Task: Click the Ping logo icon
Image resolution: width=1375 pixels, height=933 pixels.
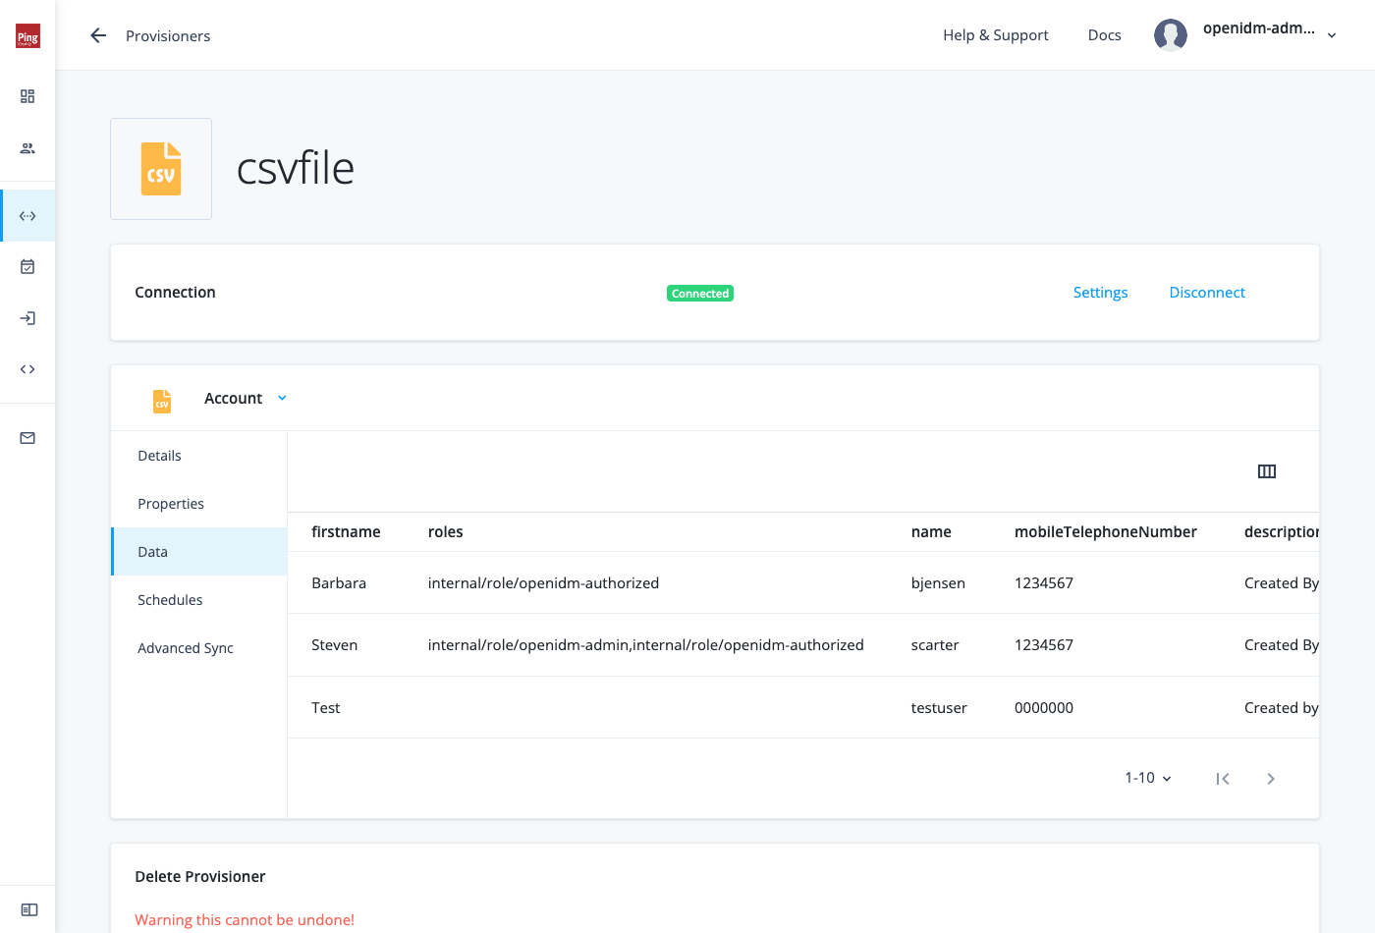Action: click(x=27, y=36)
